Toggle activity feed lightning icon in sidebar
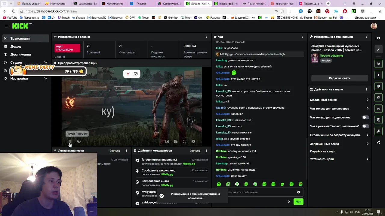 [x=378, y=75]
